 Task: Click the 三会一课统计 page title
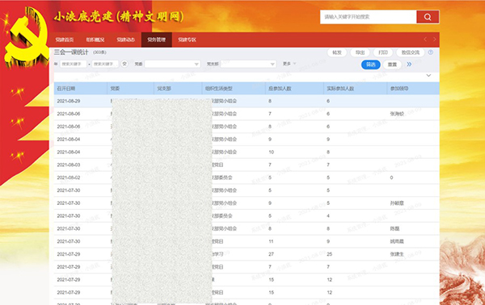coord(71,52)
